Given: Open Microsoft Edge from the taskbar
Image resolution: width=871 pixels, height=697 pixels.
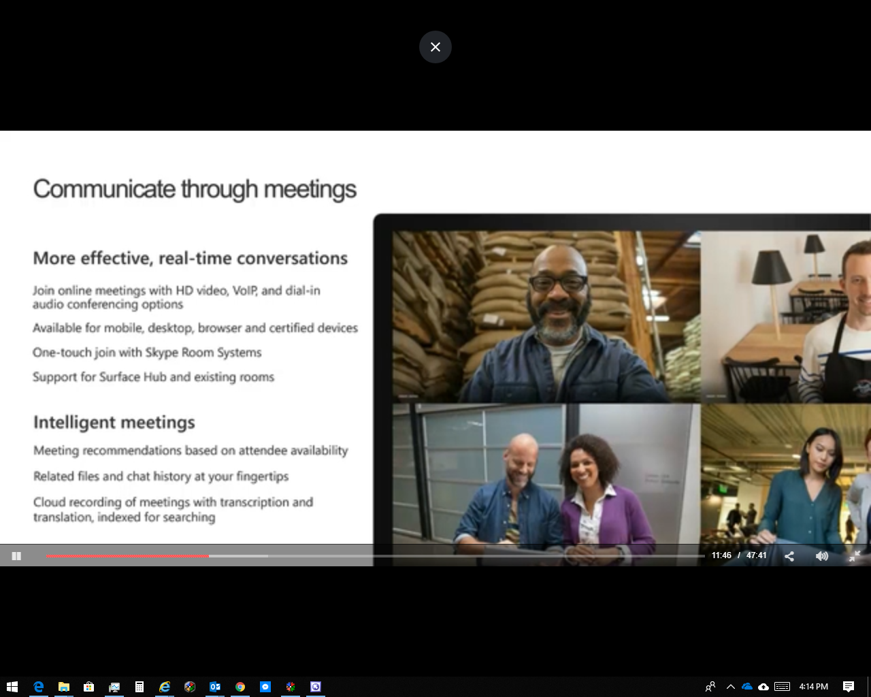Looking at the screenshot, I should 38,687.
